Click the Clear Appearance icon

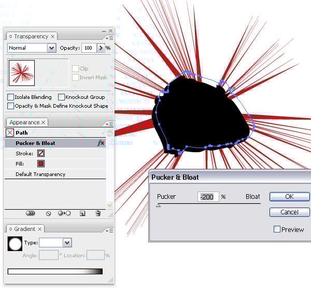pyautogui.click(x=48, y=213)
